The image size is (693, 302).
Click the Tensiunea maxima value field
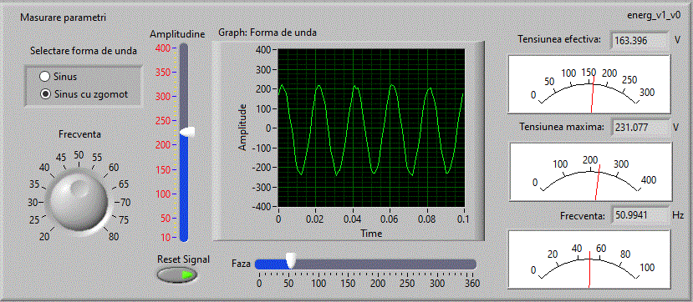pyautogui.click(x=639, y=128)
